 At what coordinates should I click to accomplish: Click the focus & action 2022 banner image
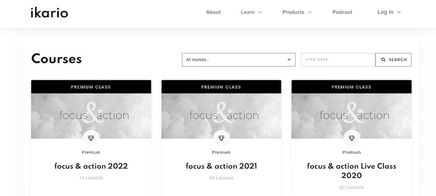pyautogui.click(x=91, y=115)
